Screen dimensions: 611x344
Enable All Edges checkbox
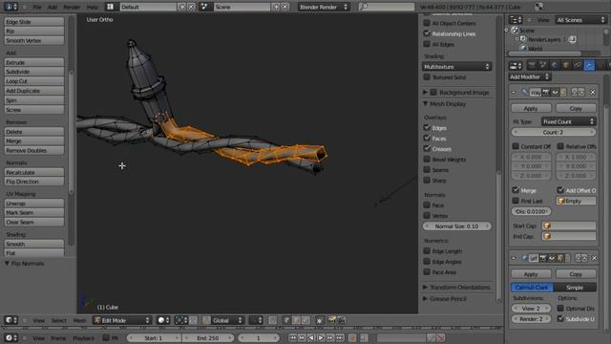point(427,44)
